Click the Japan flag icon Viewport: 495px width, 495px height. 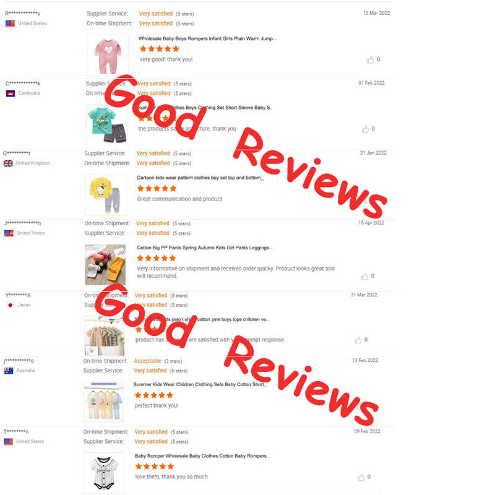pyautogui.click(x=11, y=305)
